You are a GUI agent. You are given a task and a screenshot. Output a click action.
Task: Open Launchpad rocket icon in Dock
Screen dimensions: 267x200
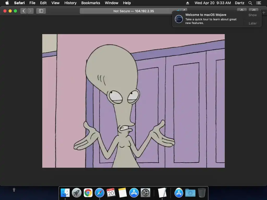76,193
